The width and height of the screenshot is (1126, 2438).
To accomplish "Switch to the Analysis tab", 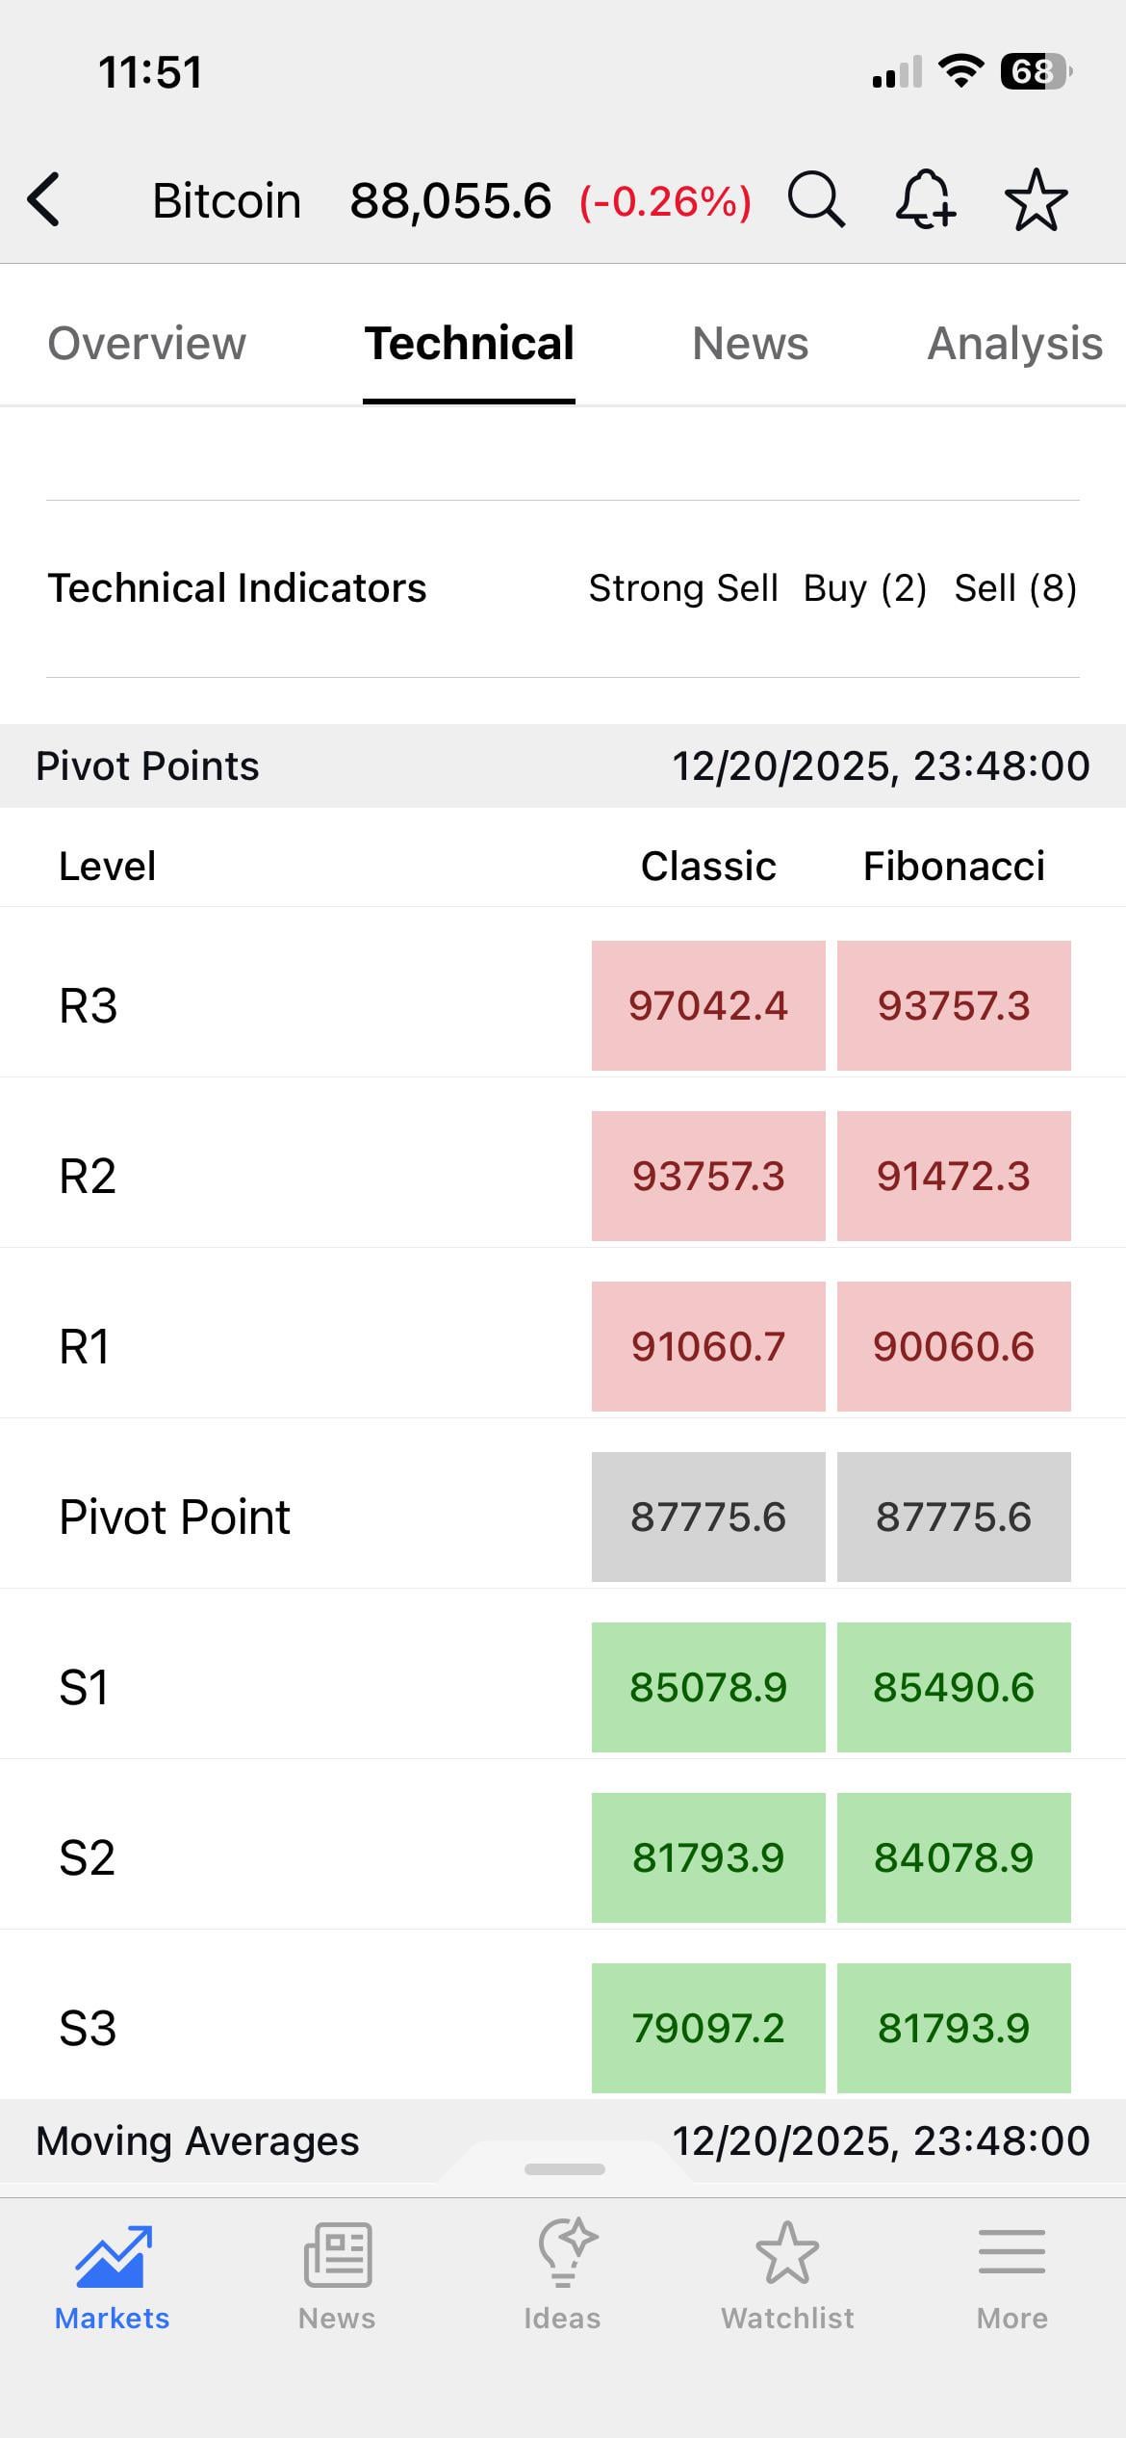I will pos(1014,344).
